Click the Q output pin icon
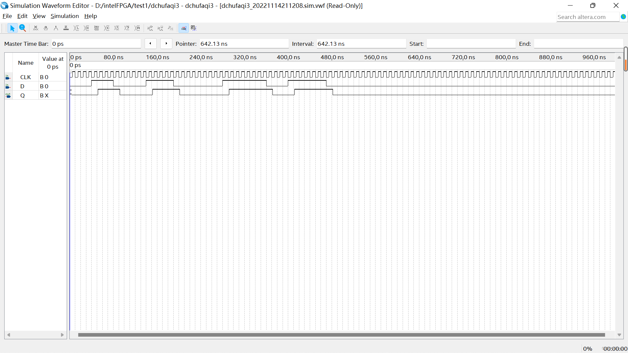This screenshot has height=353, width=628. (x=8, y=95)
